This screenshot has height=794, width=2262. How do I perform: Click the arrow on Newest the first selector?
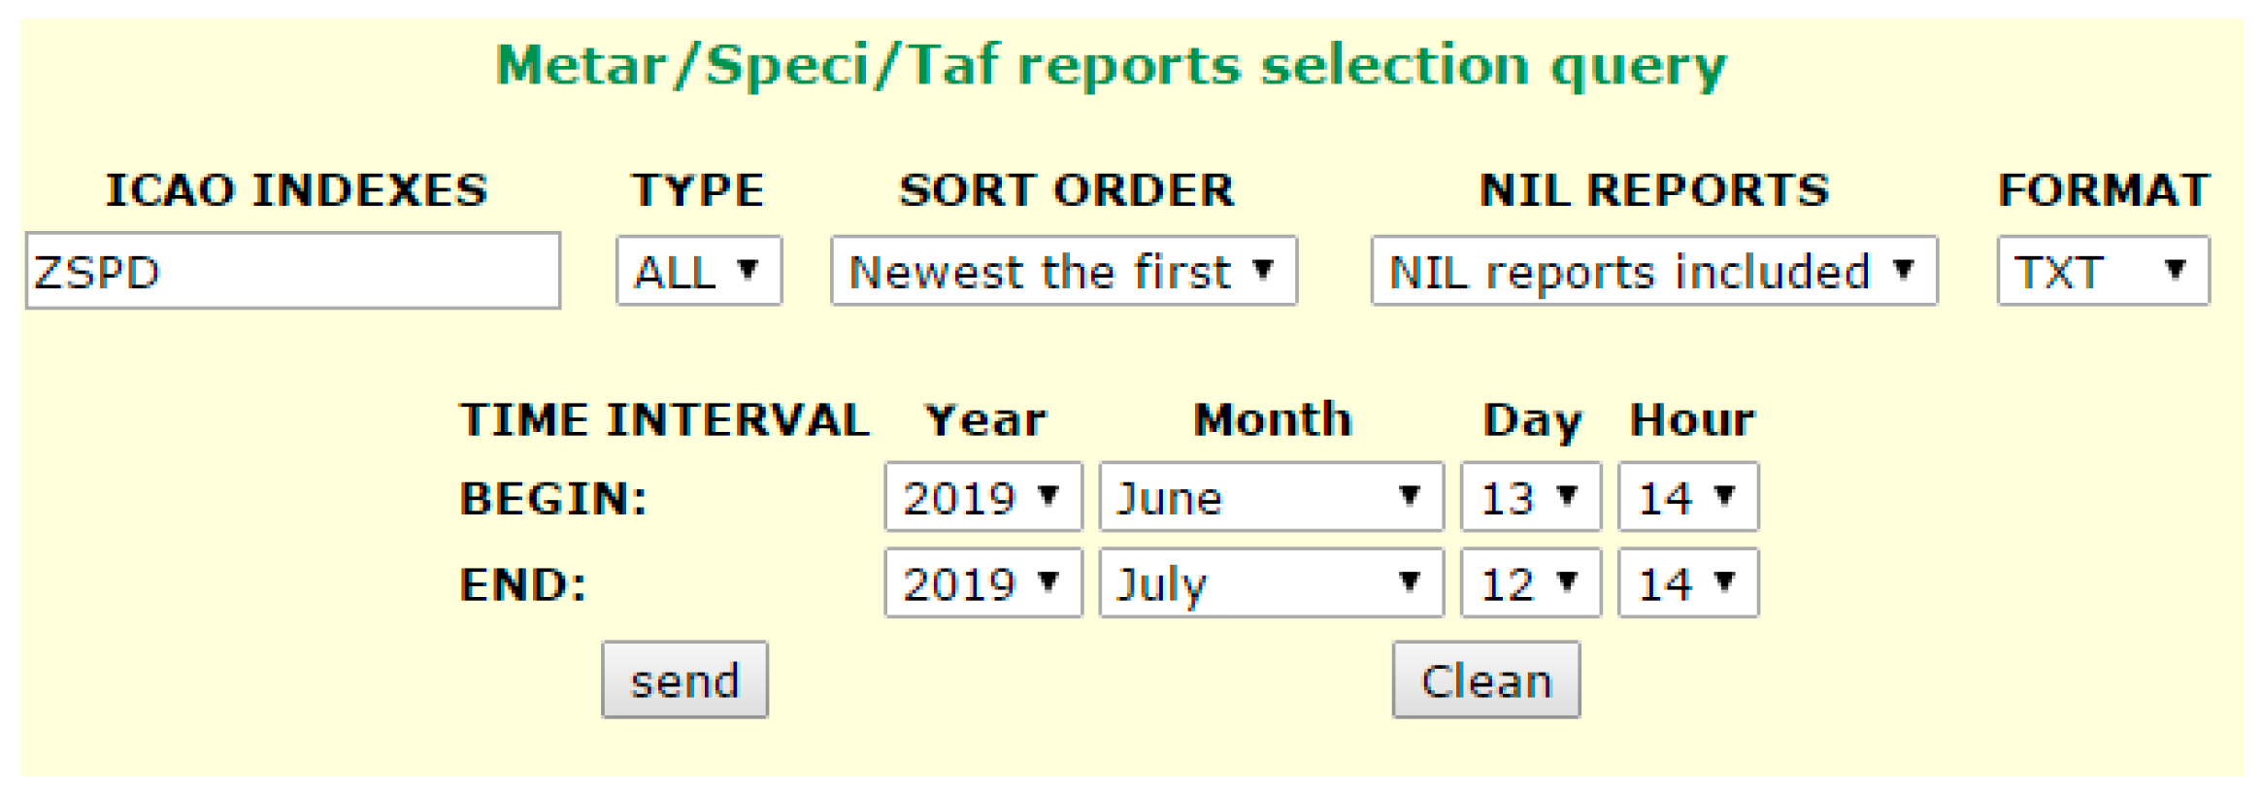(x=1262, y=269)
